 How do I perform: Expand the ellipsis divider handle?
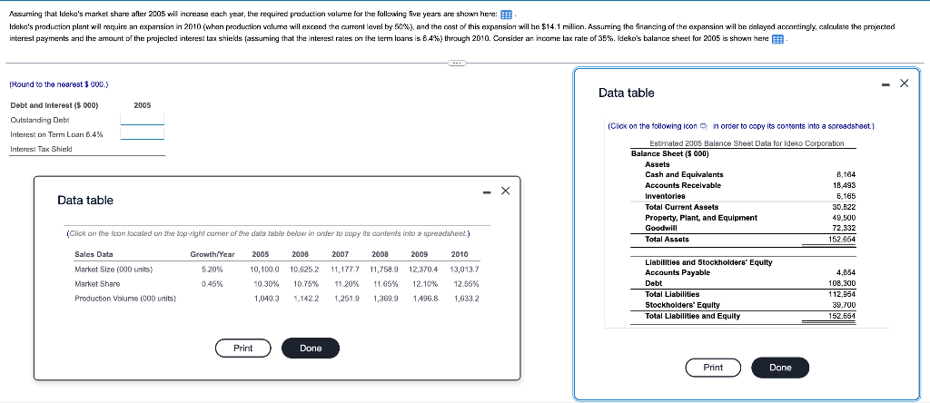point(456,62)
